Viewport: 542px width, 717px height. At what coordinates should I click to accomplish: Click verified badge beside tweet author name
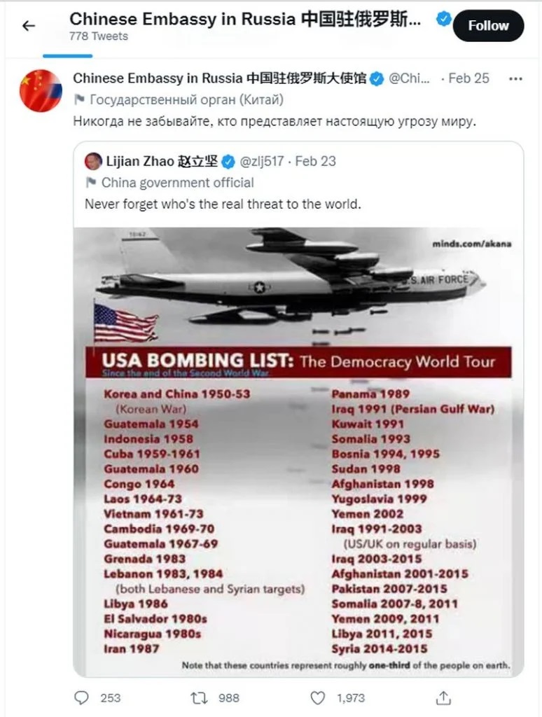[x=377, y=78]
